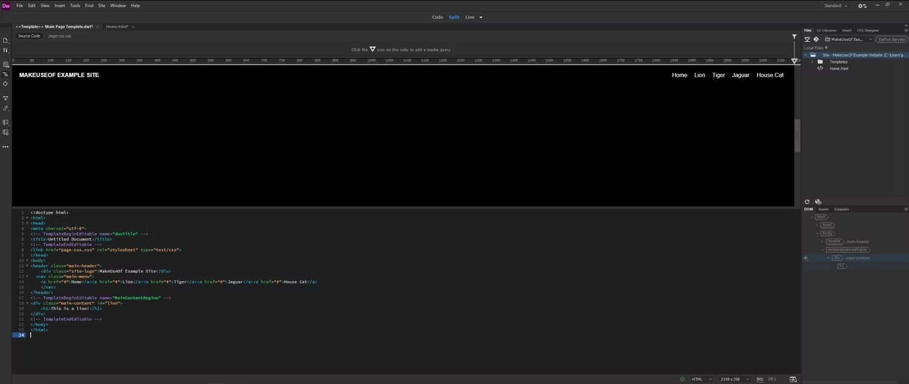This screenshot has width=909, height=384.
Task: Select Home.html in Files panel
Action: 839,69
